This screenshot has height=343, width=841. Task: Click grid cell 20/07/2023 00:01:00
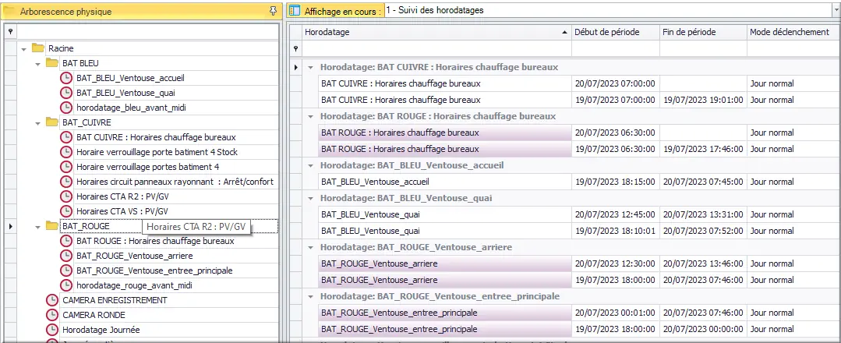[615, 313]
